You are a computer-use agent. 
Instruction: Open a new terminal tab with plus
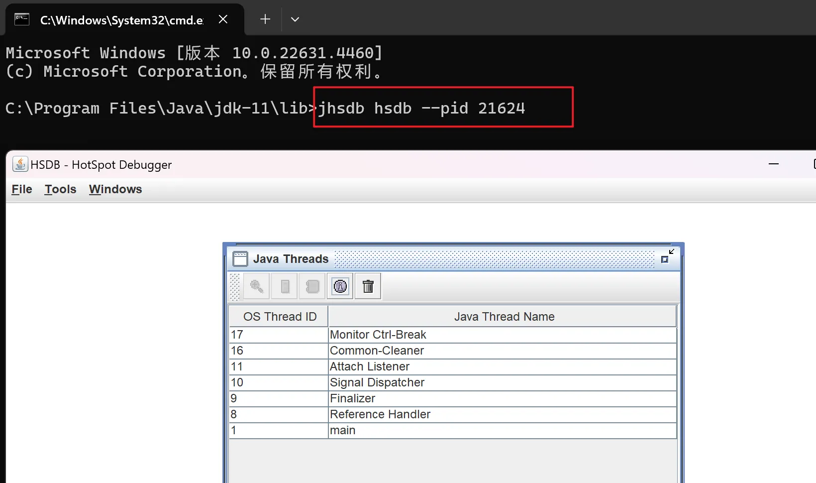click(x=265, y=19)
